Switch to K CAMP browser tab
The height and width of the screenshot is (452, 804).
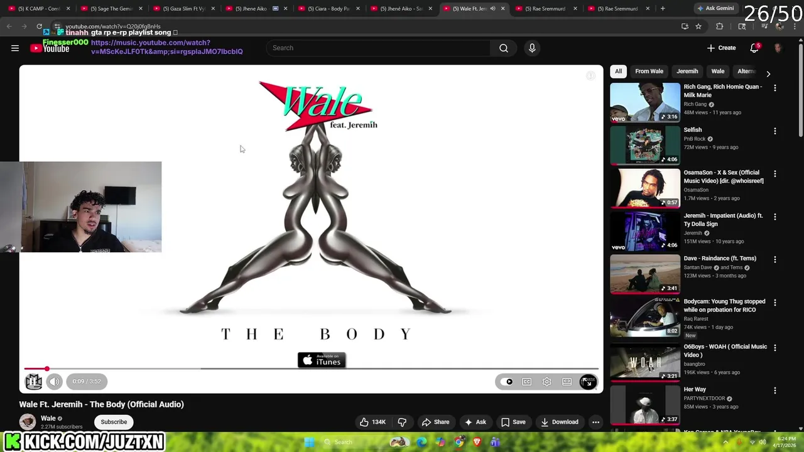(38, 8)
